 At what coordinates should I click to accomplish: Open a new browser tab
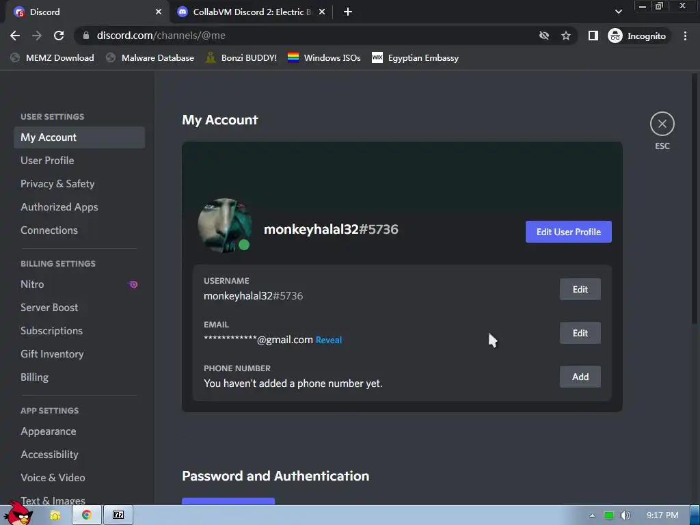pos(348,12)
